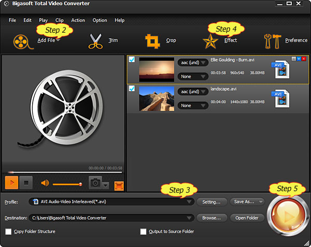
Task: Click the Trim label
Action: click(113, 40)
